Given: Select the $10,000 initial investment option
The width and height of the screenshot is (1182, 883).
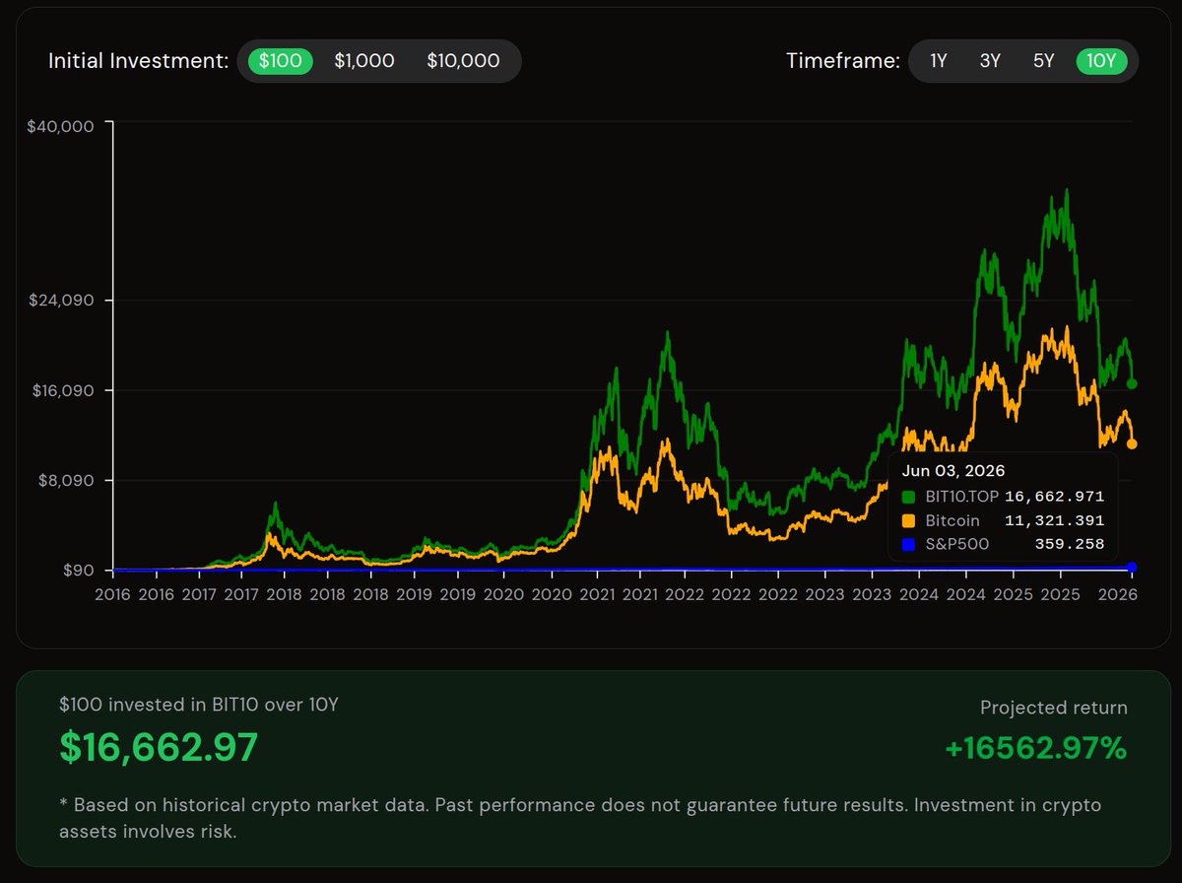Looking at the screenshot, I should tap(463, 61).
